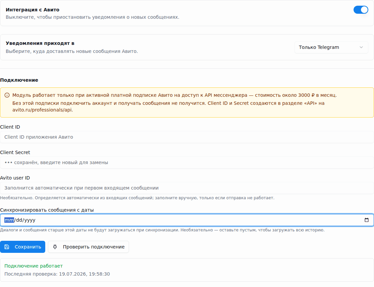Click the floppy disk icon on Сохранить
Image resolution: width=374 pixels, height=287 pixels.
[x=7, y=247]
